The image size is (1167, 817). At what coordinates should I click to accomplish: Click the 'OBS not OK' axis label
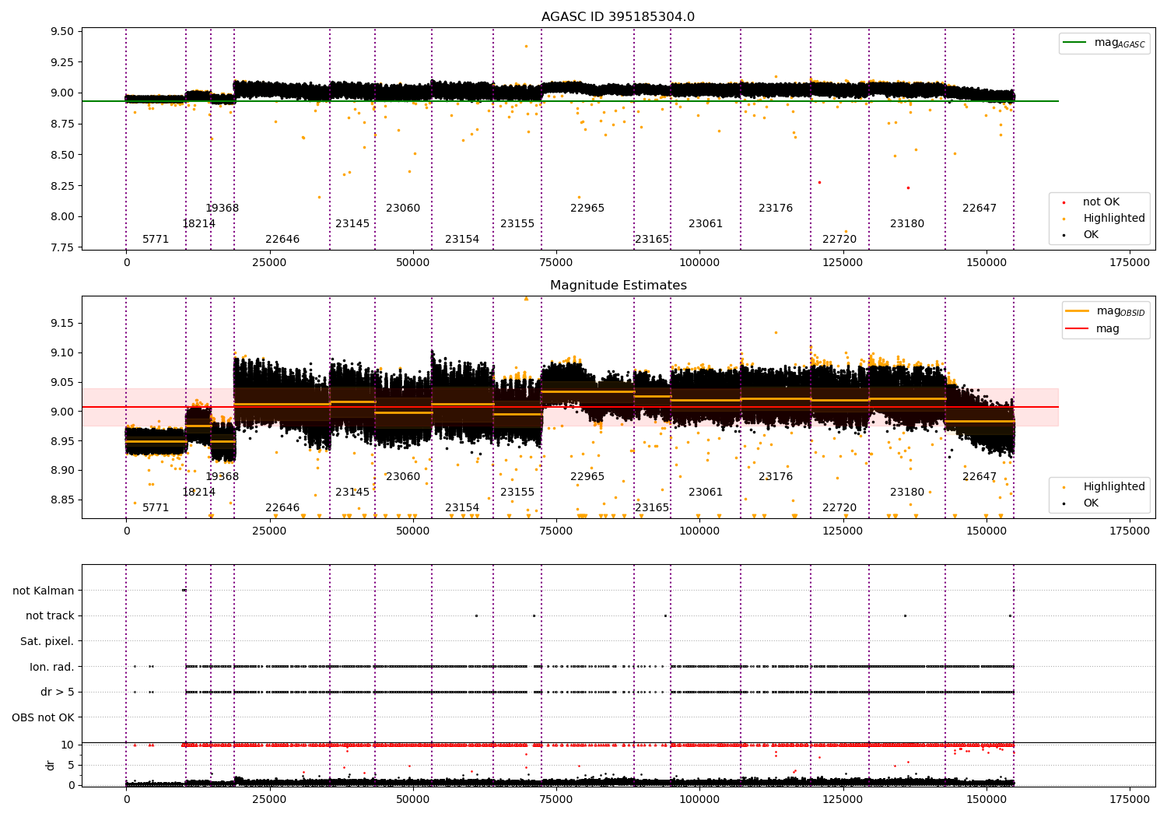[x=43, y=718]
